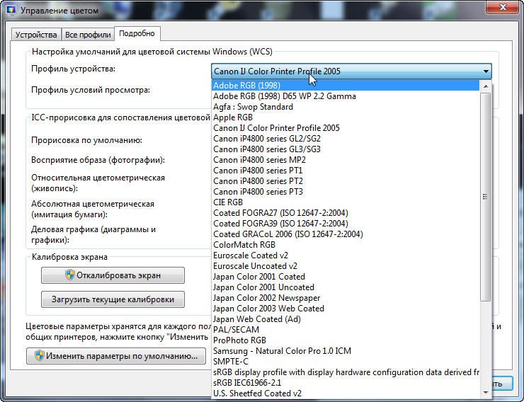Select Canon iP4800 series GL3/SG3
The height and width of the screenshot is (402, 524).
(346, 149)
